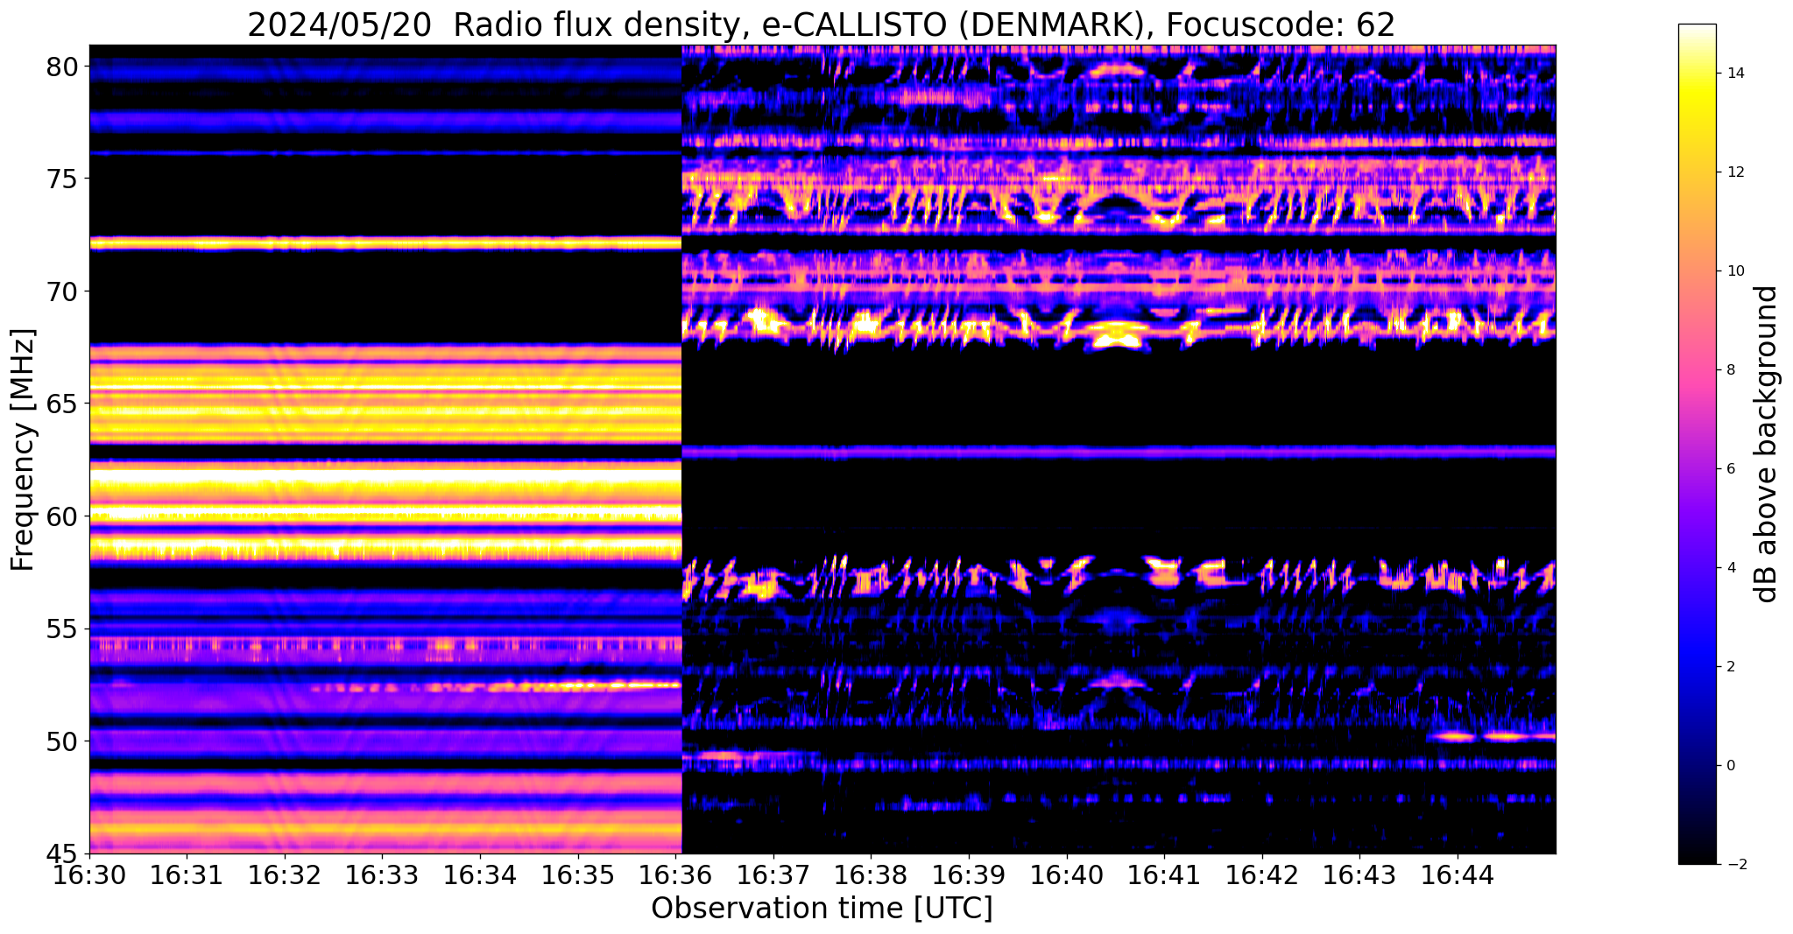Viewport: 1793px width, 934px height.
Task: Click the 12 colorbar tick label
Action: coord(1734,172)
